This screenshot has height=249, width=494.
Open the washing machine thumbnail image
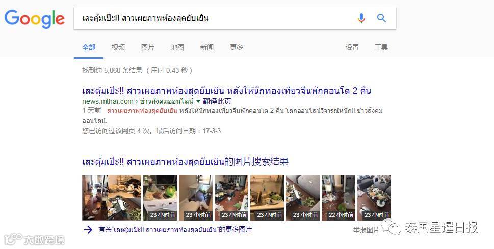[160, 198]
